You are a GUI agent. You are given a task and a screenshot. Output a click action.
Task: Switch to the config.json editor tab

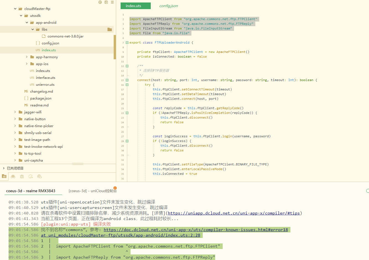pos(168,6)
